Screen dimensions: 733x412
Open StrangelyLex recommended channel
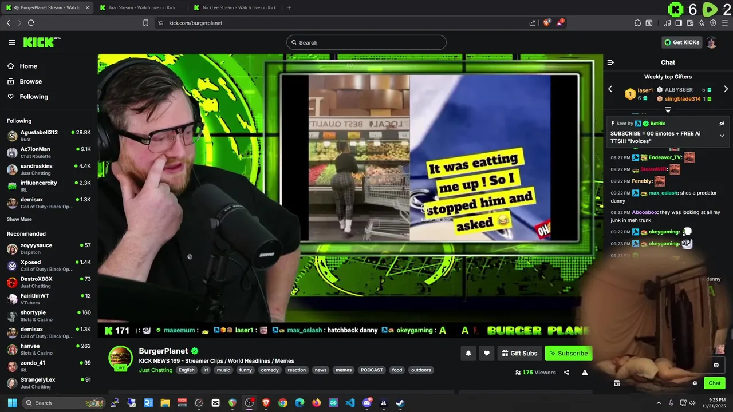tap(49, 383)
